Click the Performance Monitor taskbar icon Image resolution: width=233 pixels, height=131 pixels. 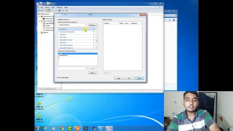point(109,128)
